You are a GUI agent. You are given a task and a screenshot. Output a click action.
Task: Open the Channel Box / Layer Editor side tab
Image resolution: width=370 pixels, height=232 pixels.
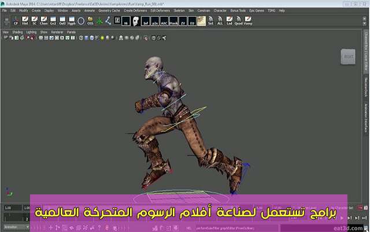366,51
